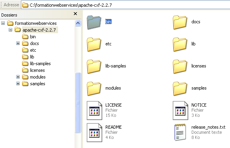Click the samples name in file pane
Image resolution: width=230 pixels, height=148 pixels.
199,88
